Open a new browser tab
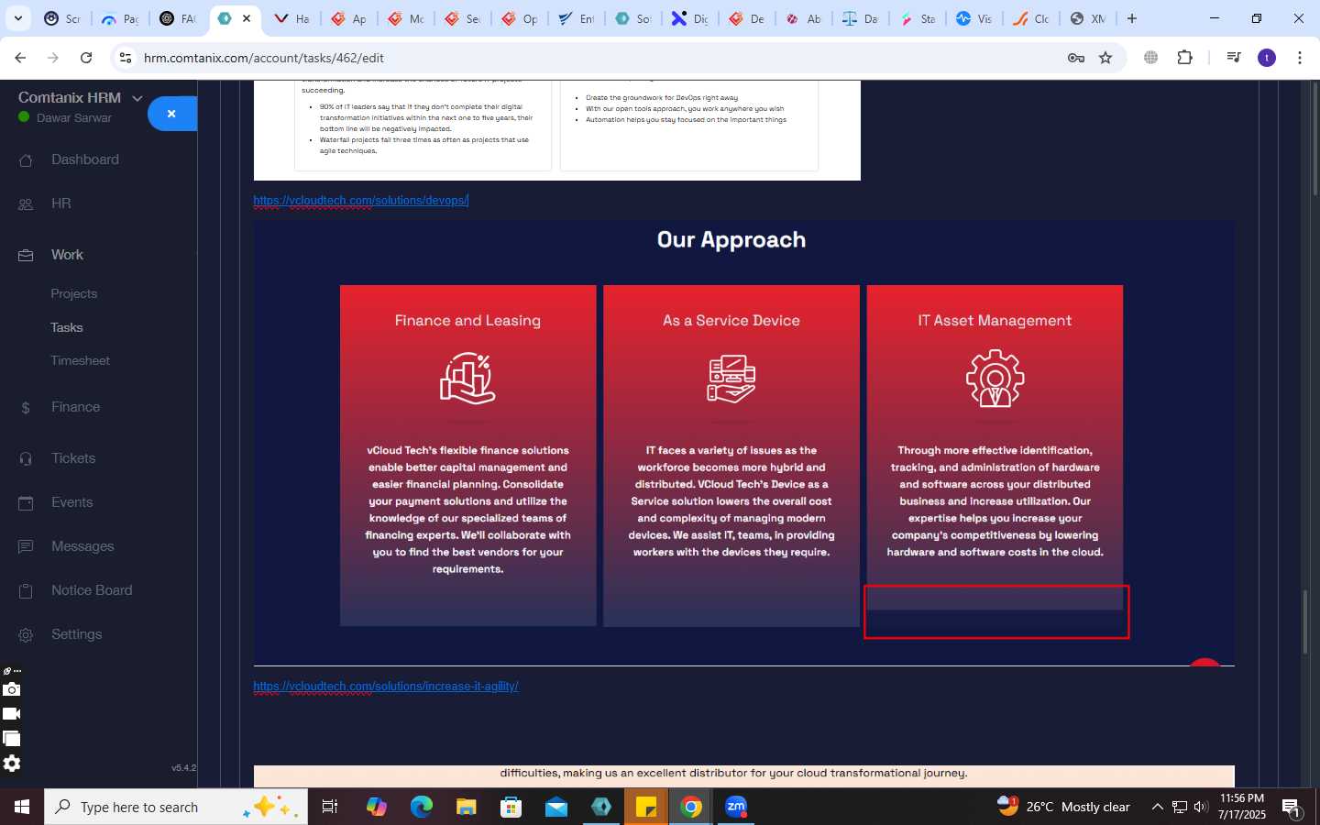The width and height of the screenshot is (1320, 825). click(x=1132, y=18)
